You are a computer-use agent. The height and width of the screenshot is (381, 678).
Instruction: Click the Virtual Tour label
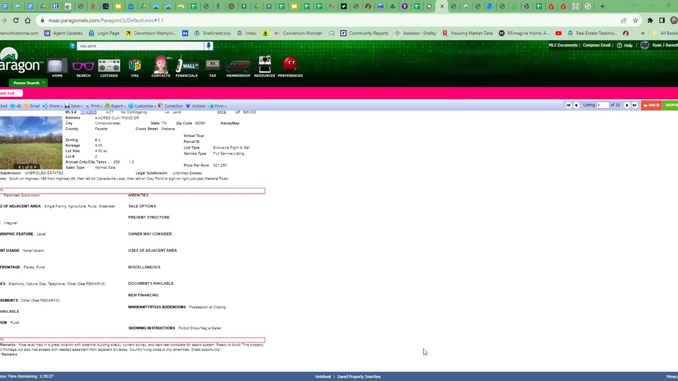tap(194, 136)
